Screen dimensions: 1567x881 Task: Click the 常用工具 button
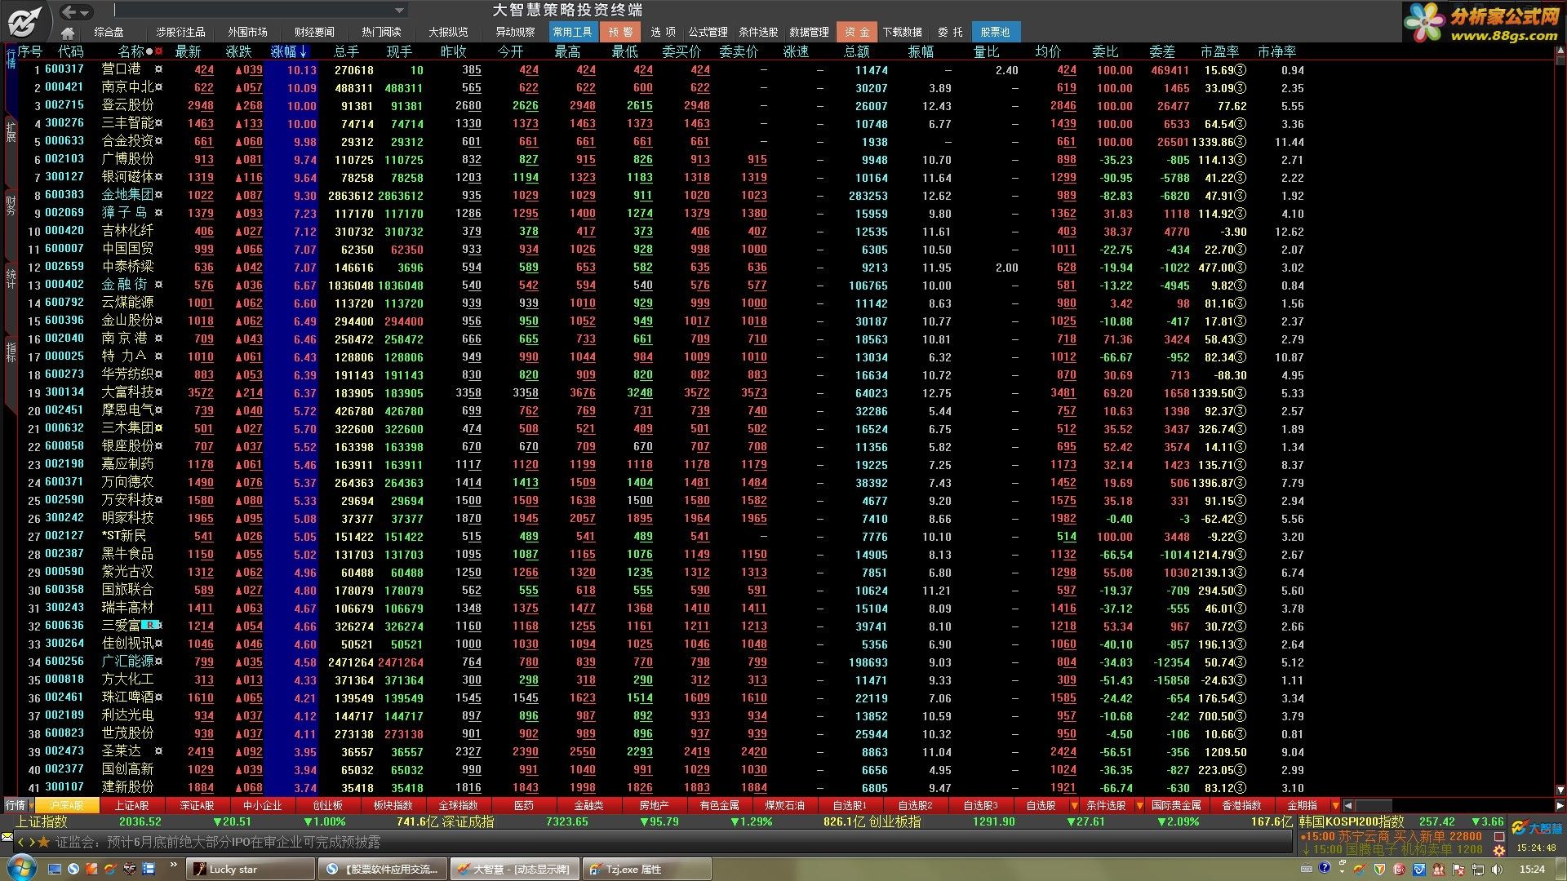(x=572, y=32)
